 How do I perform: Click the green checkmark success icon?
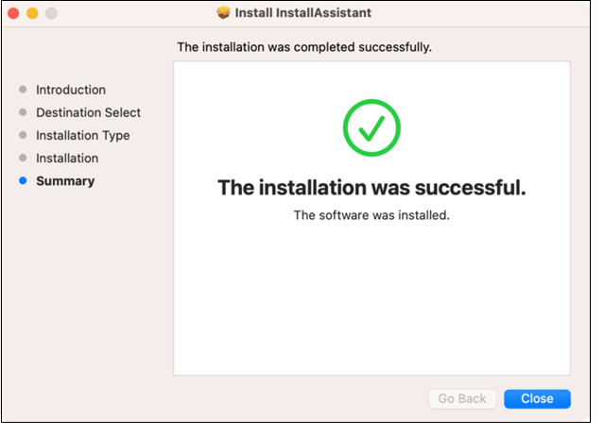[371, 128]
